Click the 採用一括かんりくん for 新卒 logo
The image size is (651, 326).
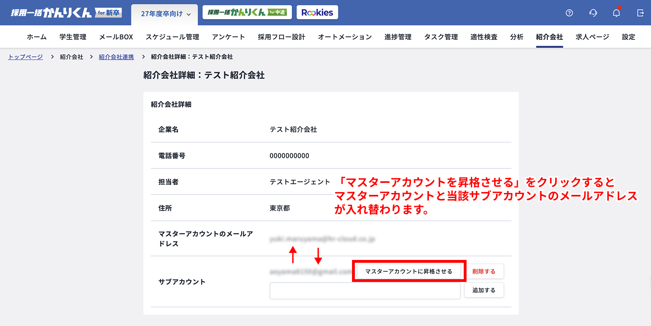[x=66, y=13]
